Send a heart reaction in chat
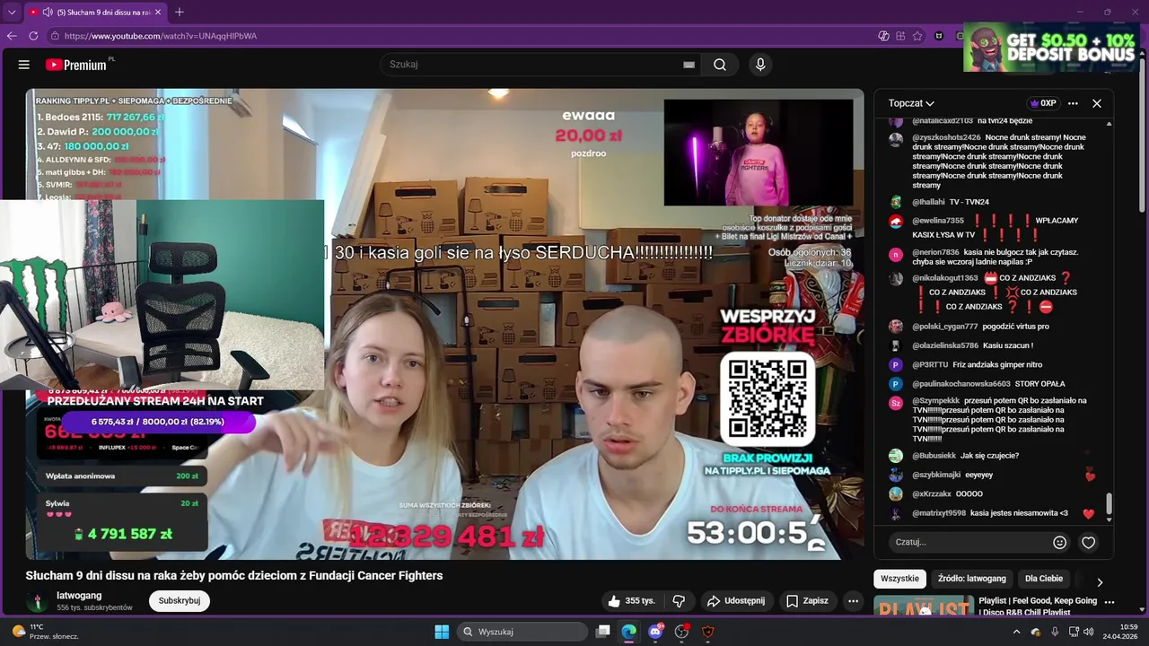The width and height of the screenshot is (1149, 646). coord(1088,542)
